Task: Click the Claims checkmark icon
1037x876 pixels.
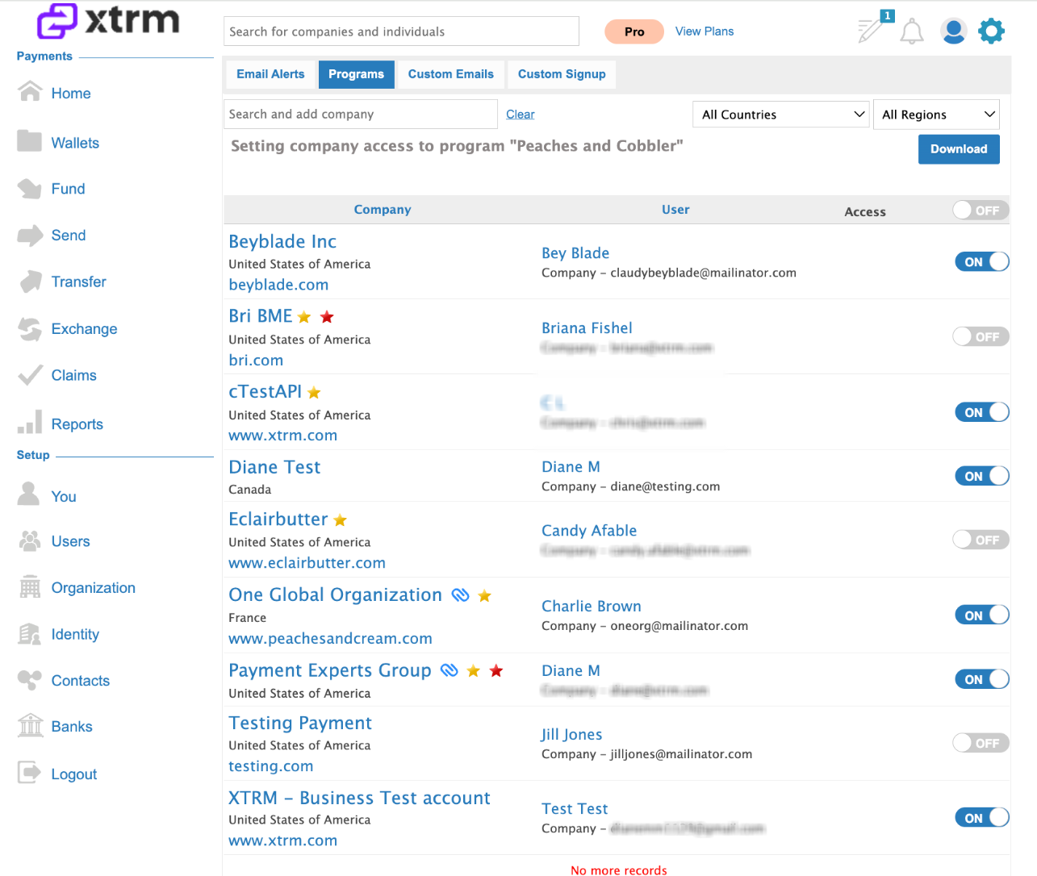Action: (x=30, y=374)
